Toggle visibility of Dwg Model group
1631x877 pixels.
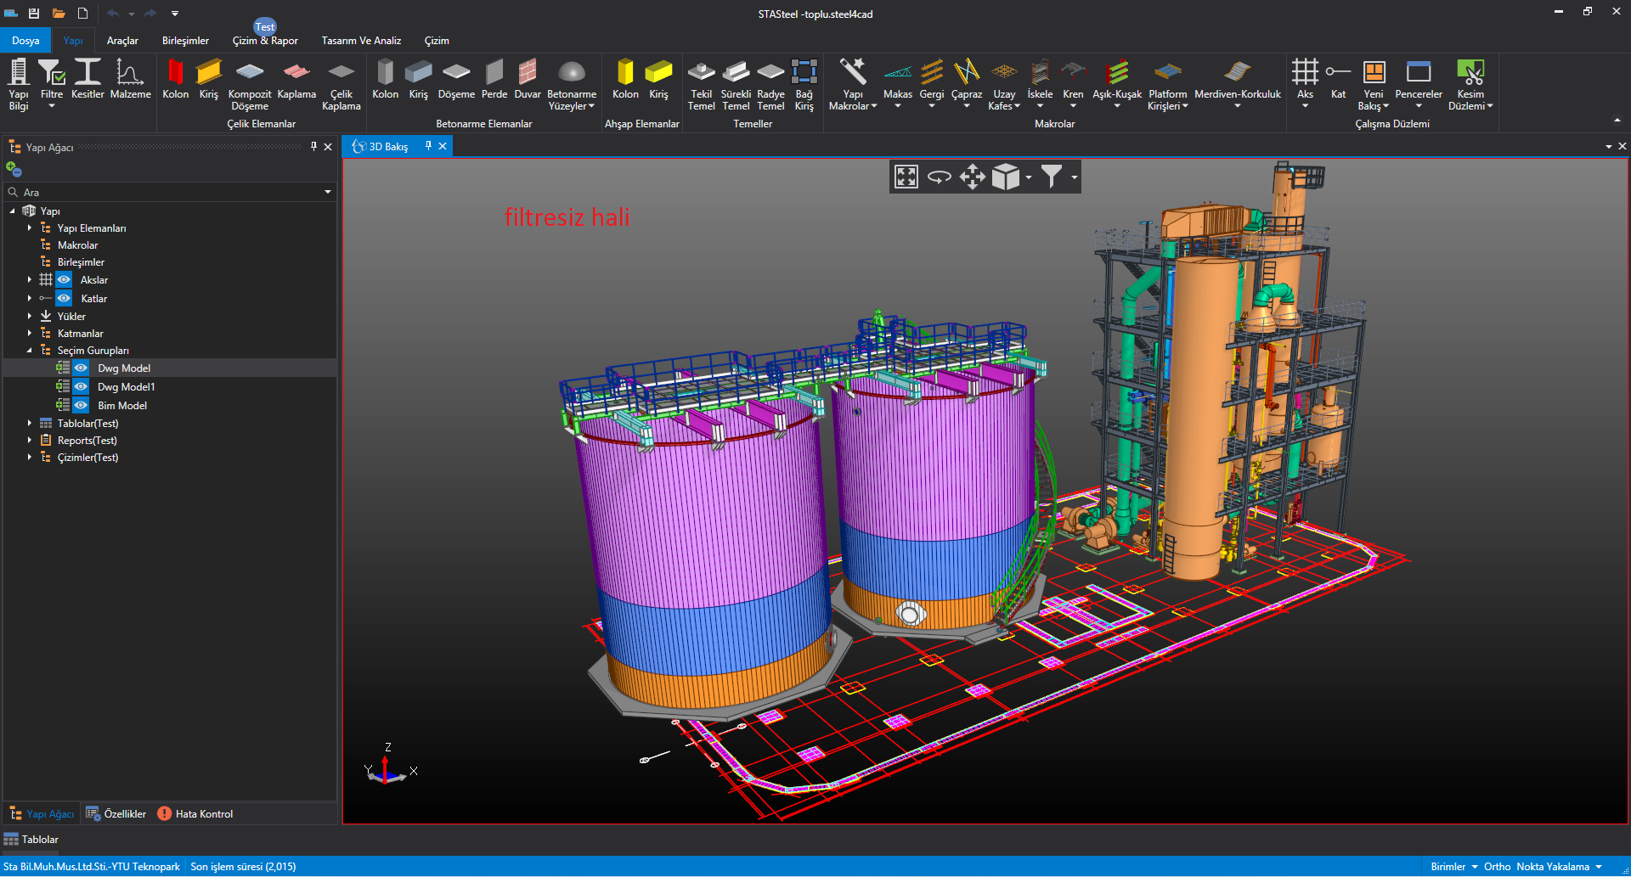pyautogui.click(x=81, y=368)
